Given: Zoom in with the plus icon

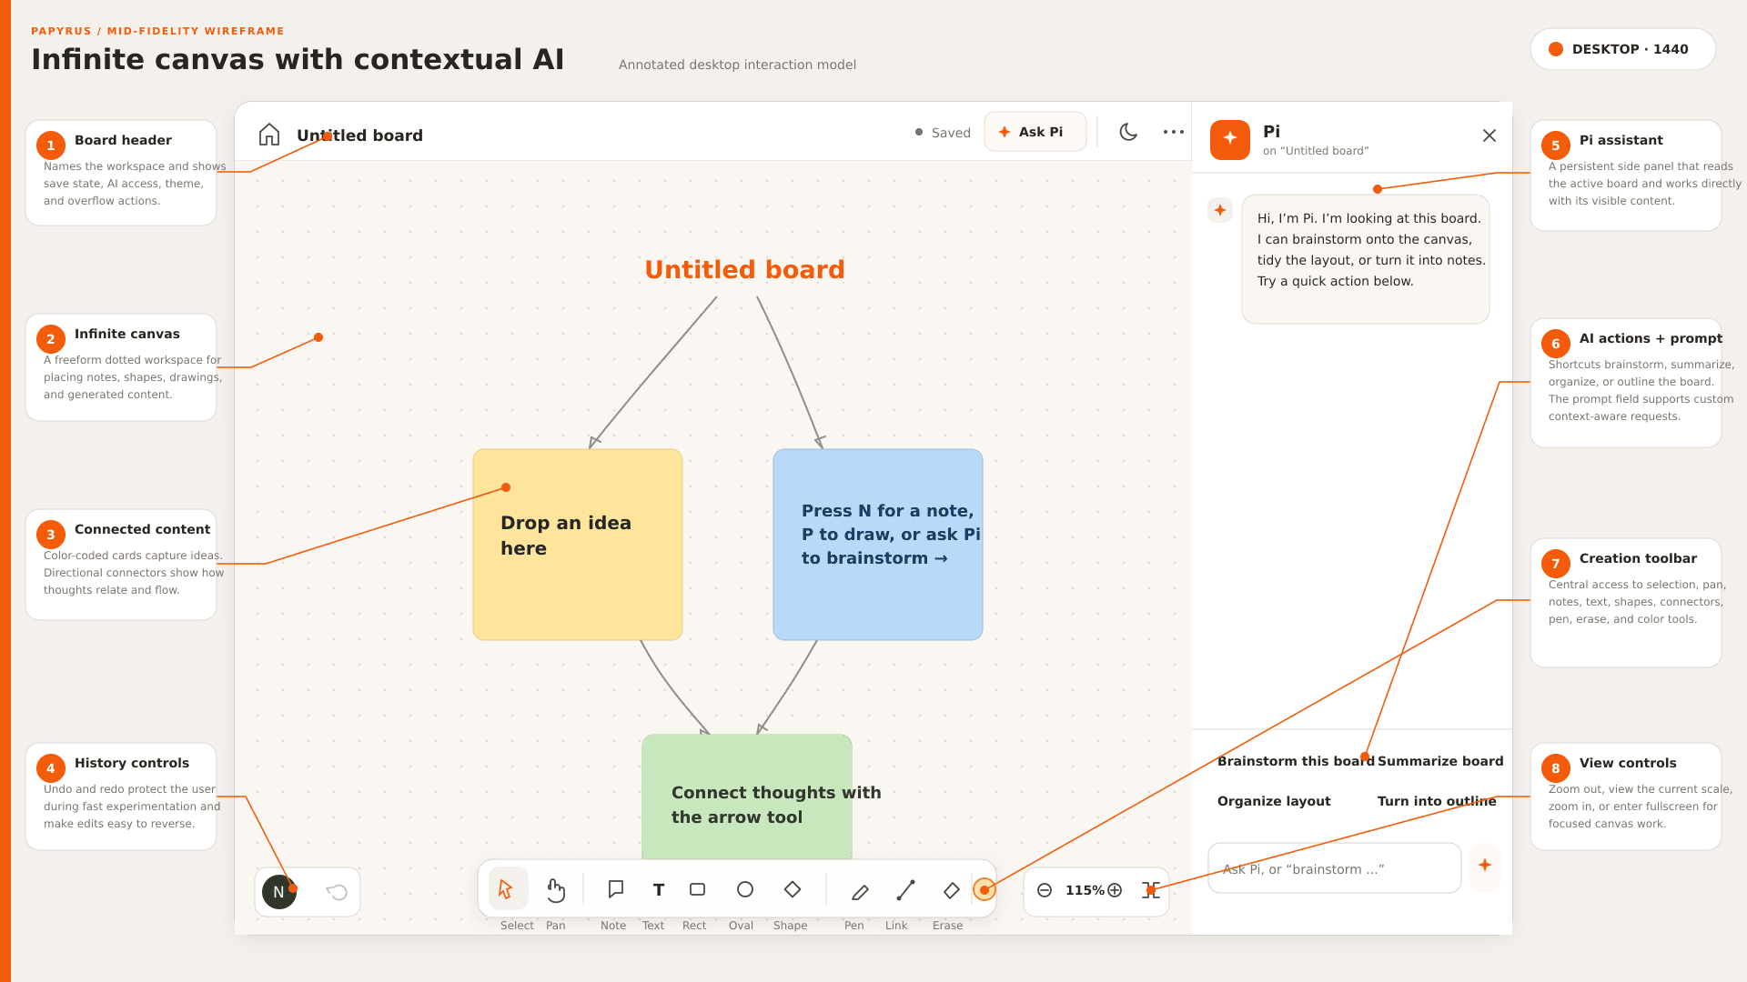Looking at the screenshot, I should tap(1115, 890).
